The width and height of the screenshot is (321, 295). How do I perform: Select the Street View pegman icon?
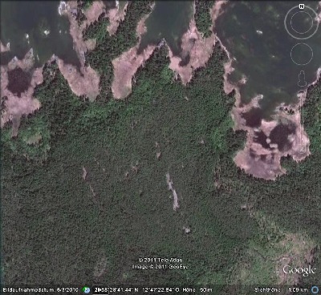302,79
